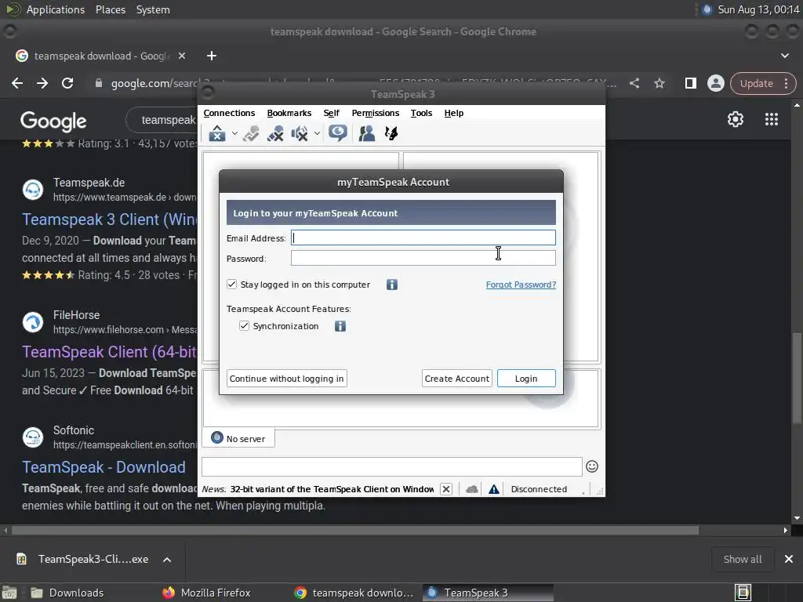Screen dimensions: 803x602
Task: Go back in Chrome
Action: click(x=17, y=83)
